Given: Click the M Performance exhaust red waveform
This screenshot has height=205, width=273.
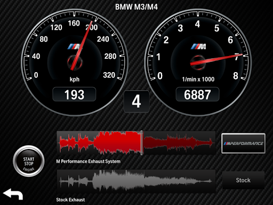Looking at the screenshot, I should pyautogui.click(x=136, y=143).
